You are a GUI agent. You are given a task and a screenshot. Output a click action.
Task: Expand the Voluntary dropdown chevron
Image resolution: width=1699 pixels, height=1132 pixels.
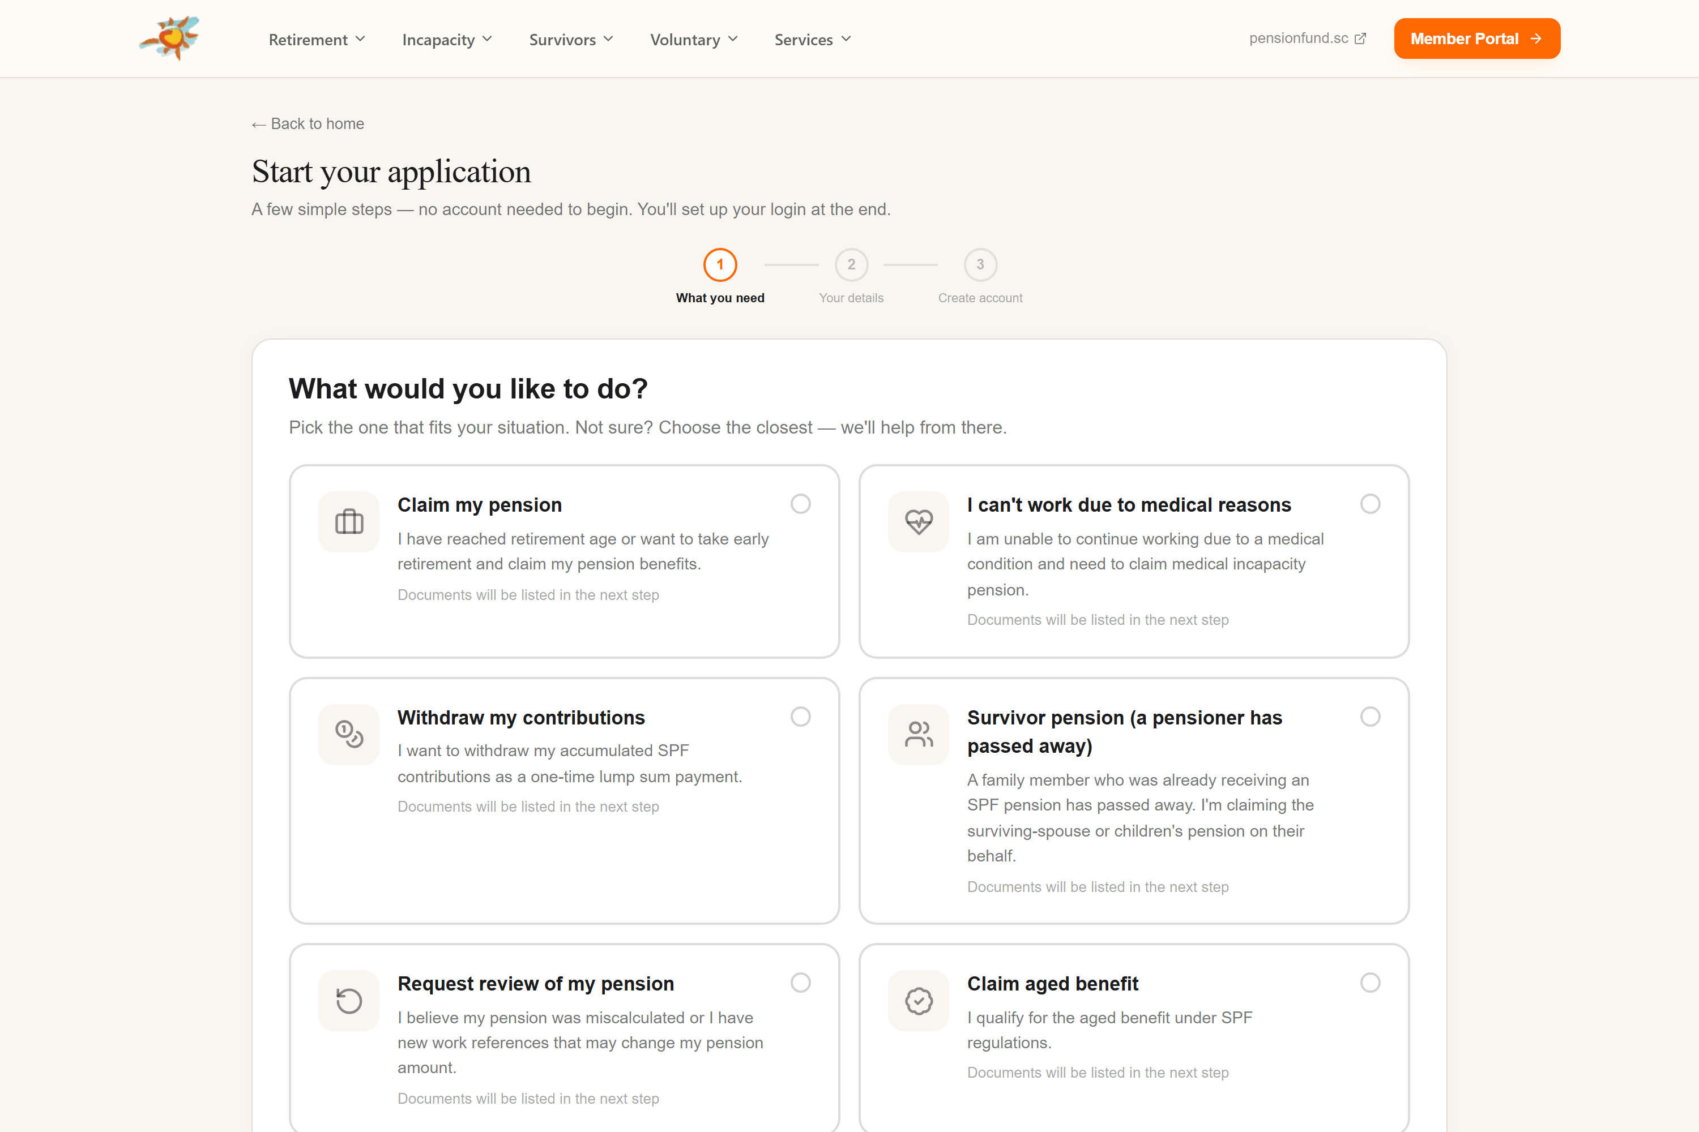732,39
